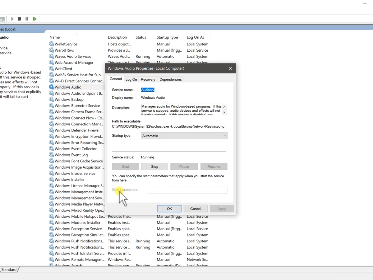Select the gear icon for WalletService
This screenshot has width=373, height=280.
(51, 44)
